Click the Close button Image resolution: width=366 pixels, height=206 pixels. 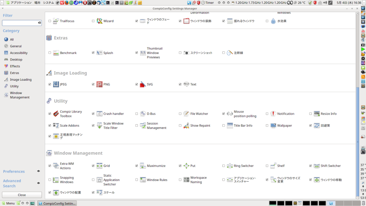[22, 195]
